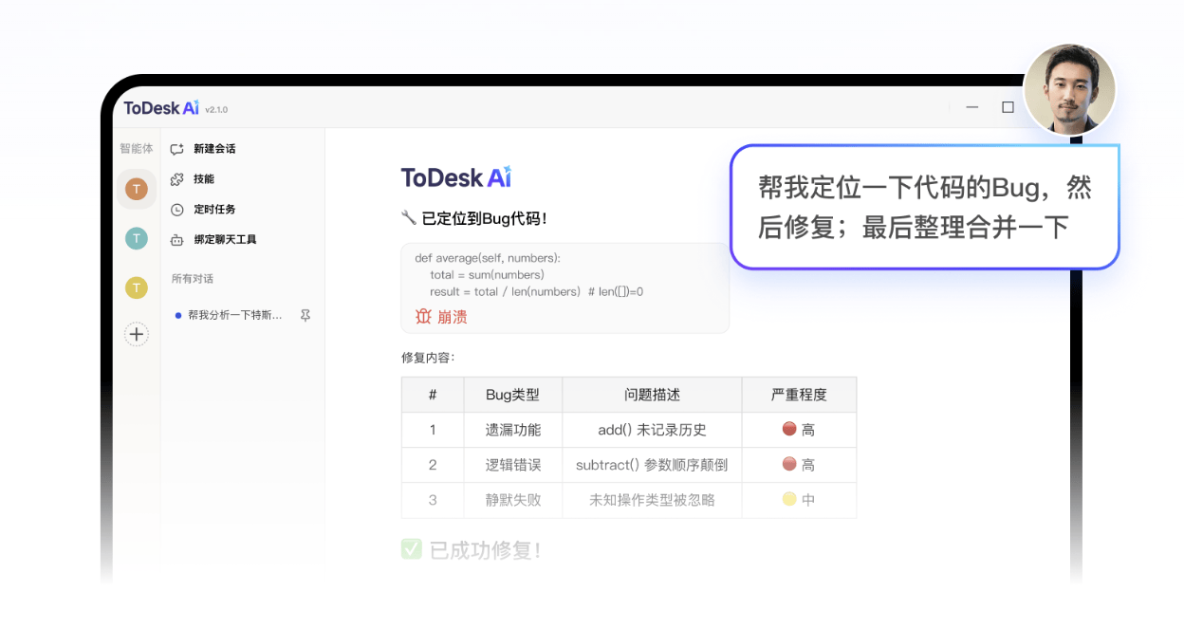Click the 静默失败 table cell

[513, 500]
